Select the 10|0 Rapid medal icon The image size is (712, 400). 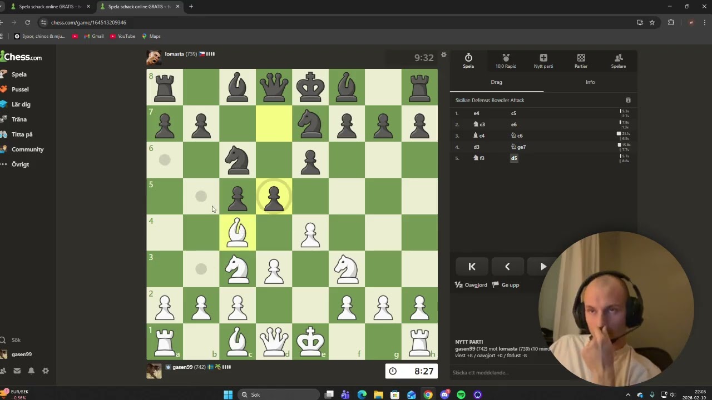coord(506,61)
